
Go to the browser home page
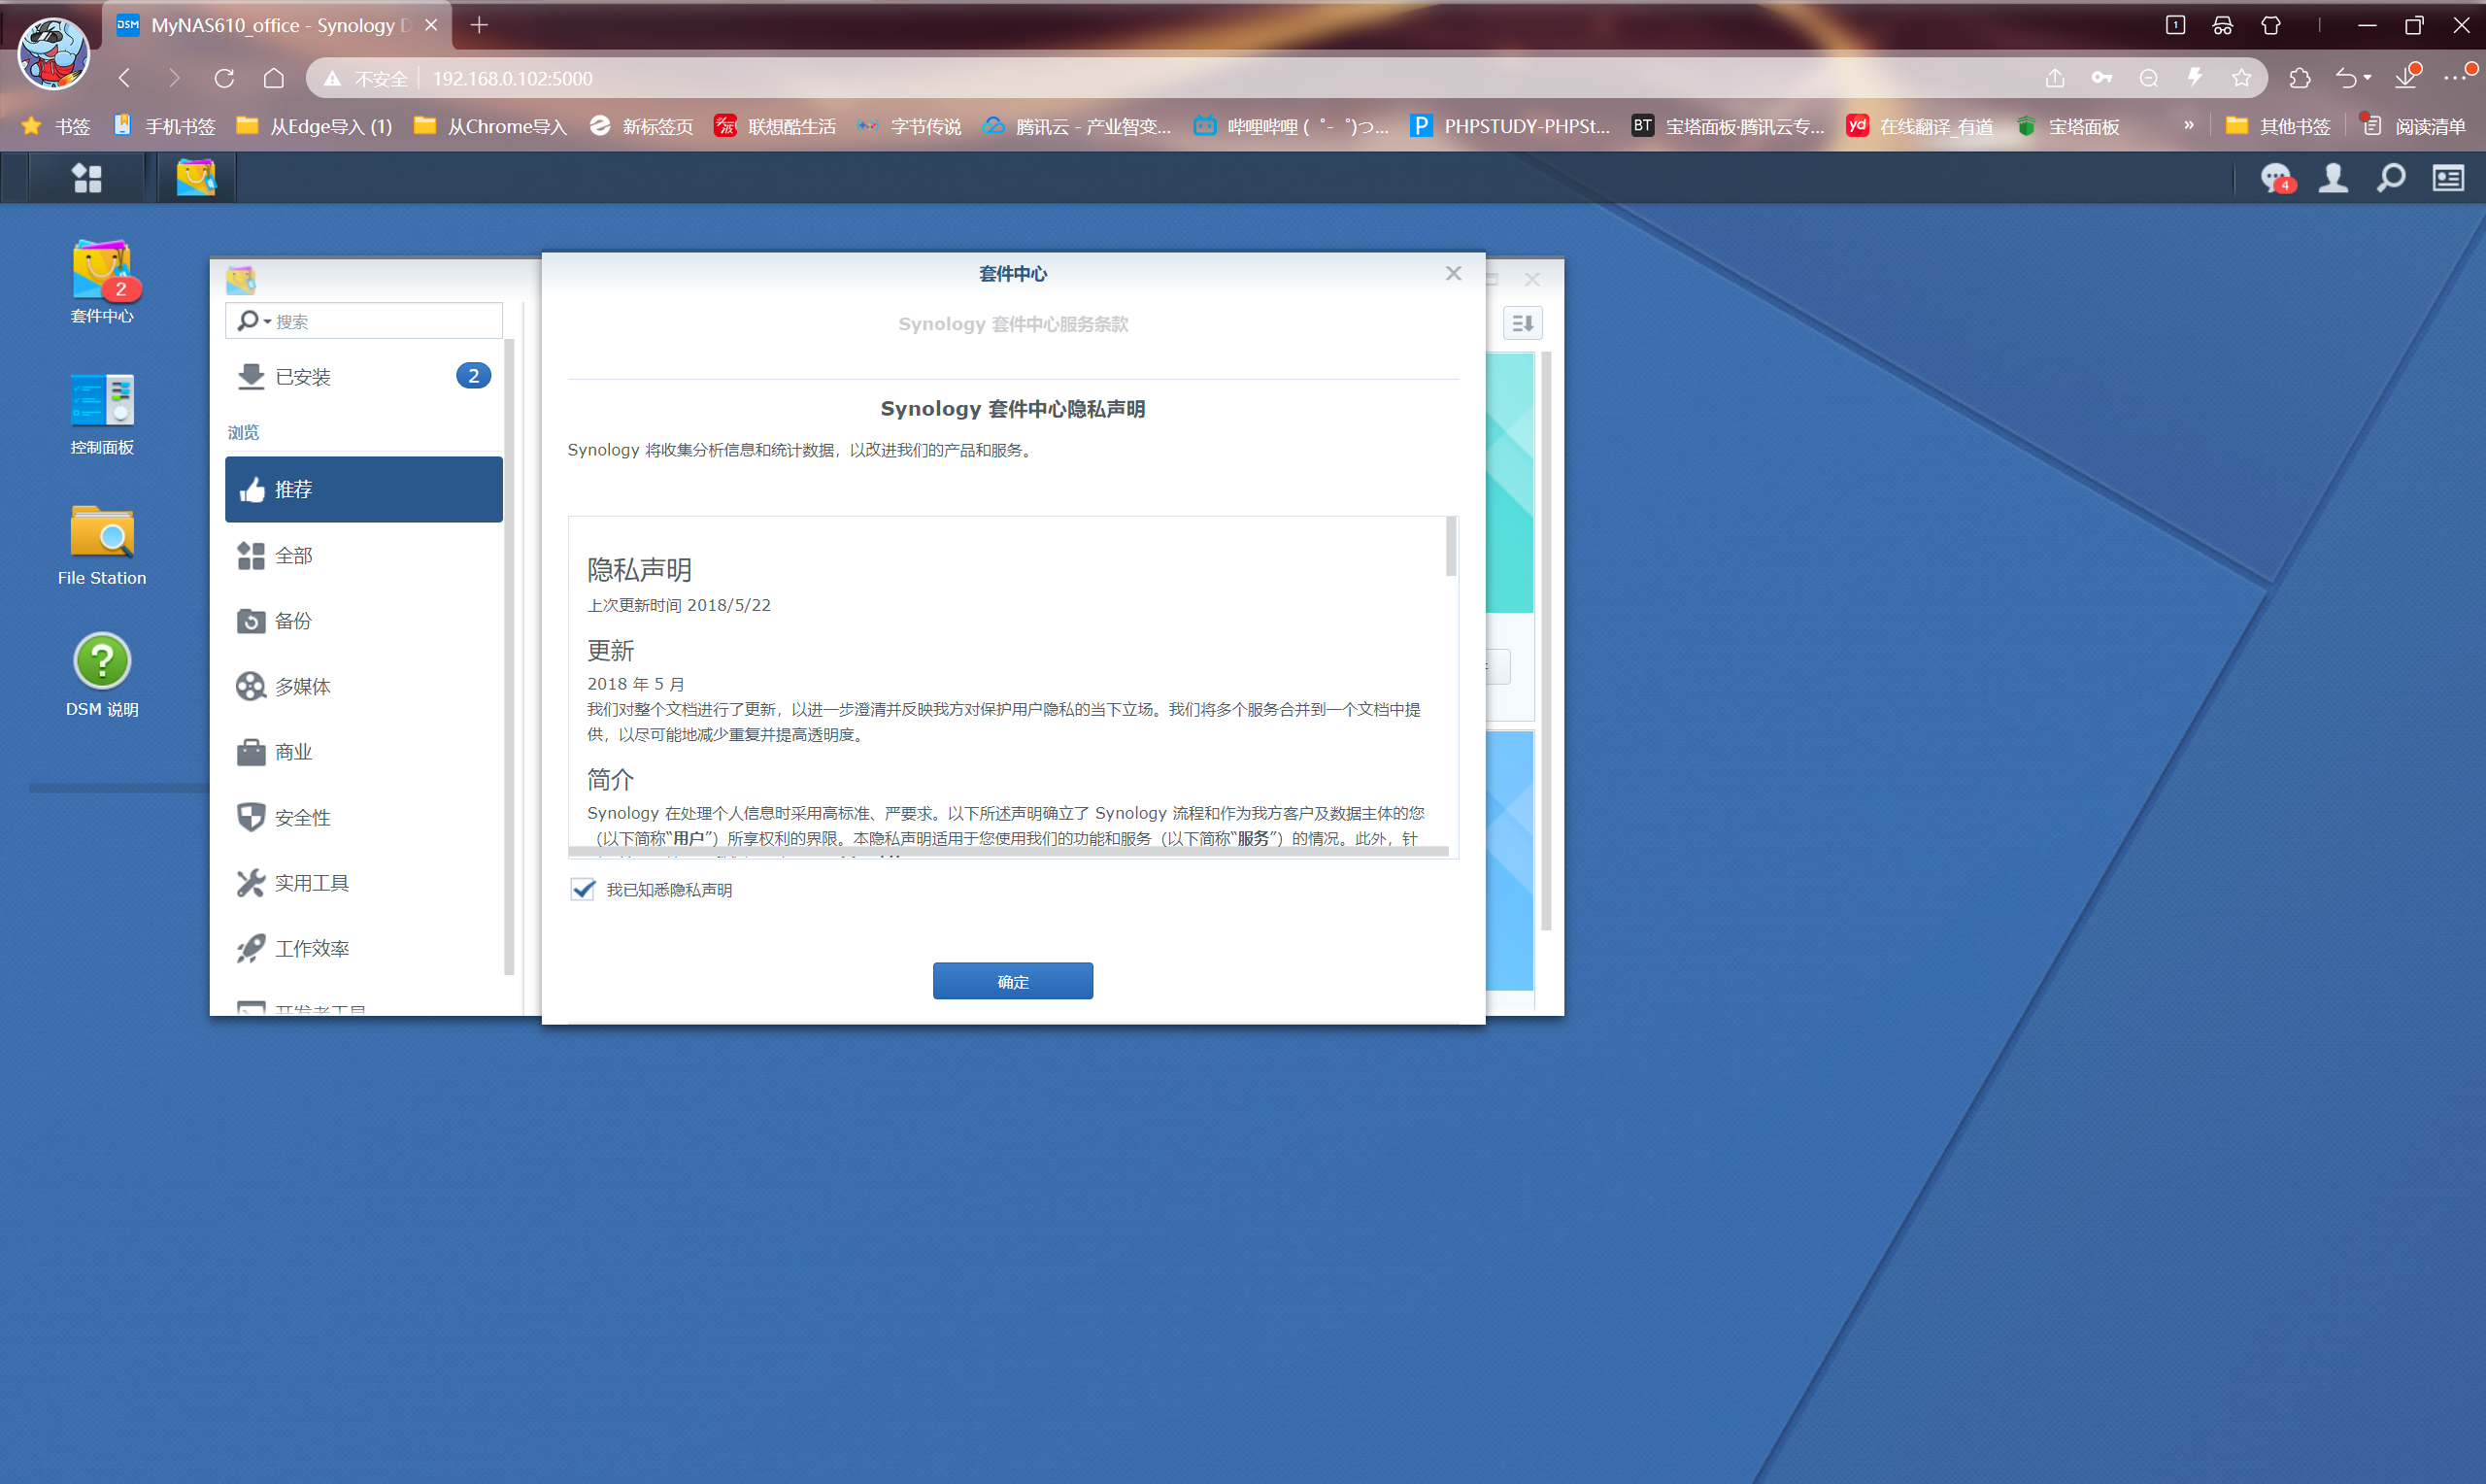274,78
